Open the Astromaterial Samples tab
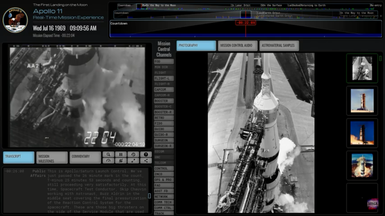The width and height of the screenshot is (385, 216). [x=279, y=46]
